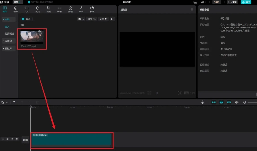The image size is (257, 151).
Task: Click the fullscreen icon in player
Action: 193,93
